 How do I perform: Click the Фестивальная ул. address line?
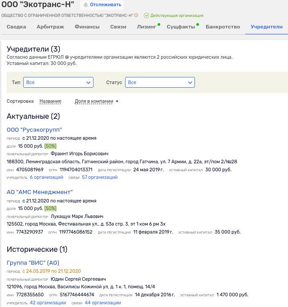tap(86, 224)
